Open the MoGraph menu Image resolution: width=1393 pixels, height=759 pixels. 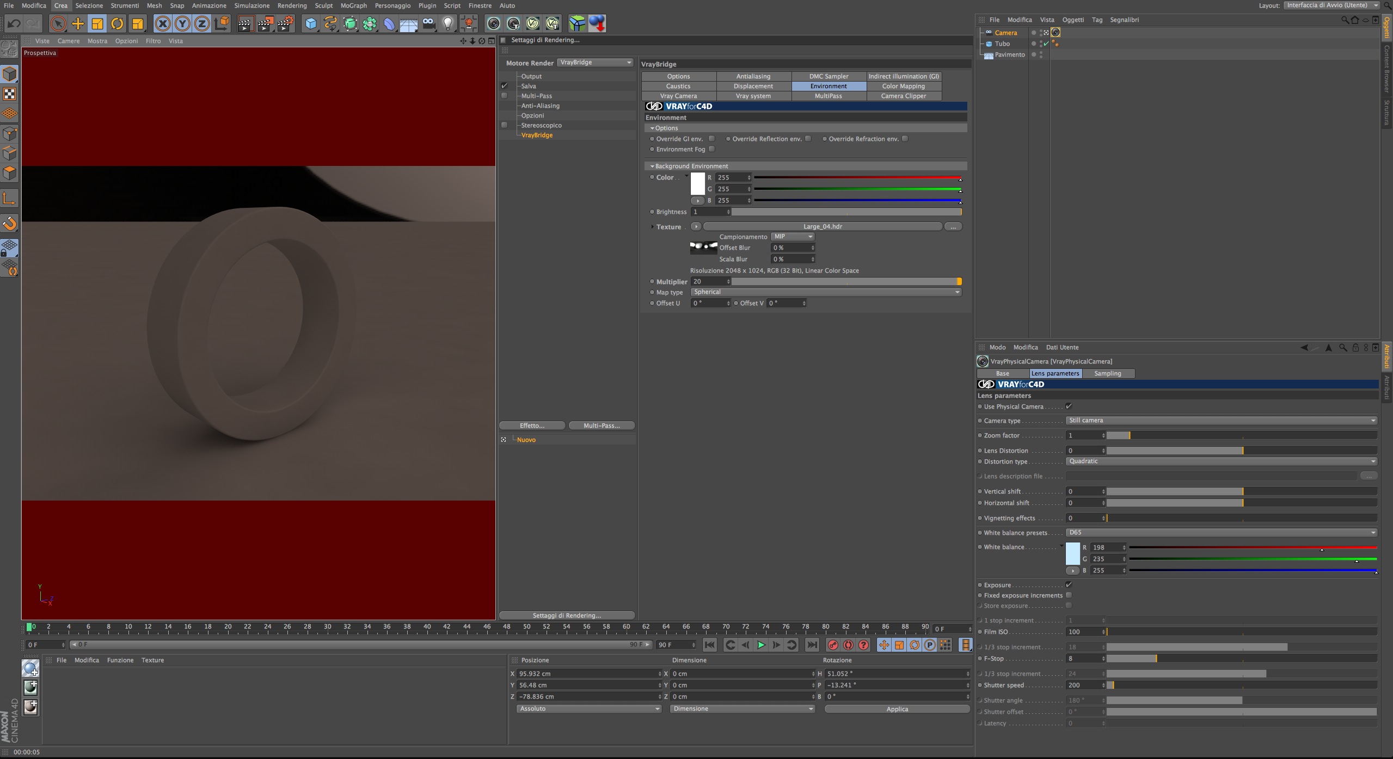pyautogui.click(x=353, y=5)
